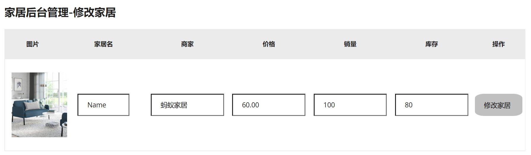Select the 库存 column header

tap(431, 44)
